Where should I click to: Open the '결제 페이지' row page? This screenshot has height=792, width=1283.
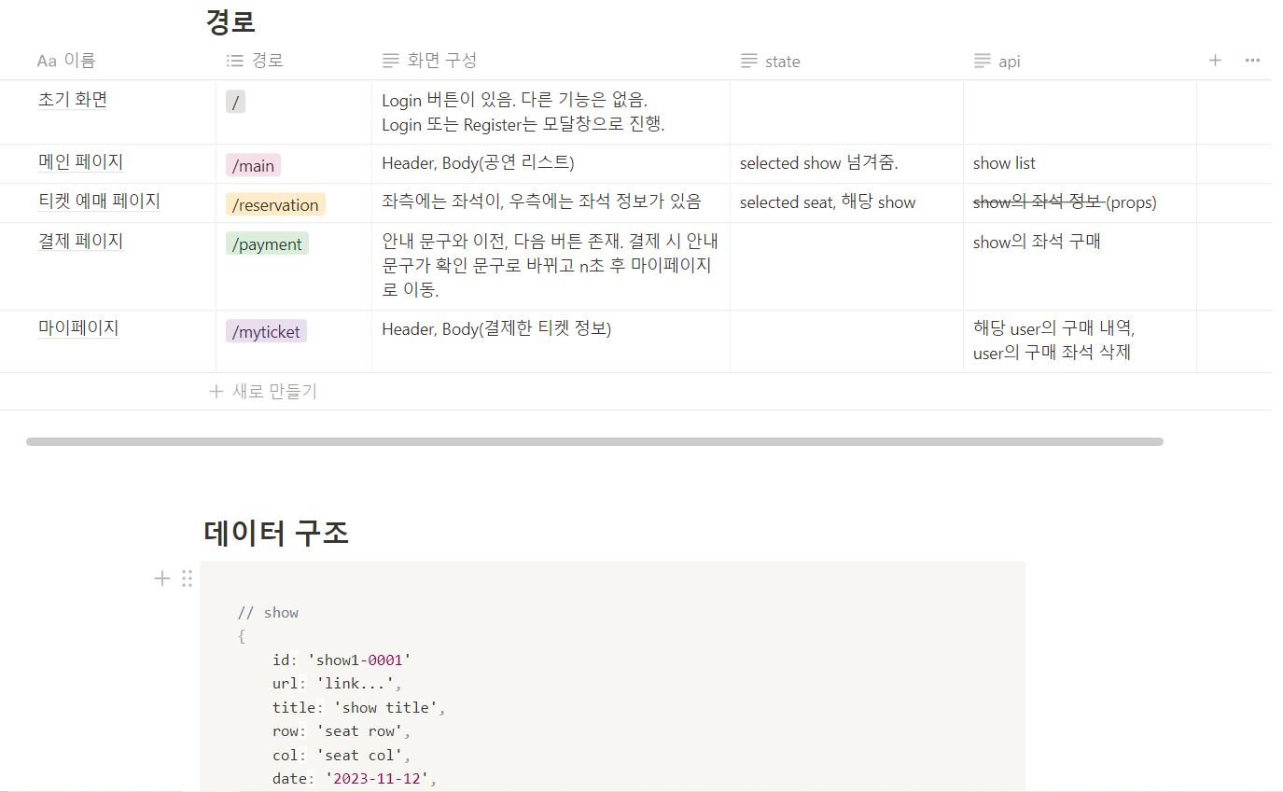(80, 242)
